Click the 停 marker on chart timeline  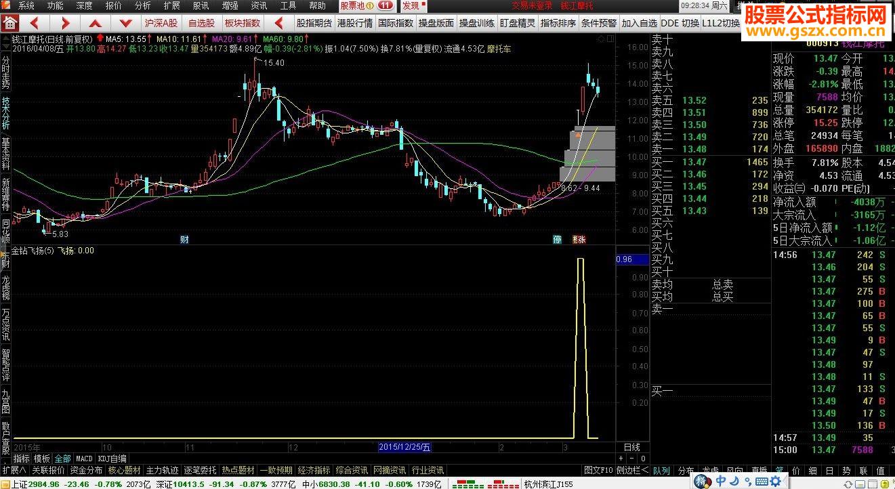(x=557, y=239)
